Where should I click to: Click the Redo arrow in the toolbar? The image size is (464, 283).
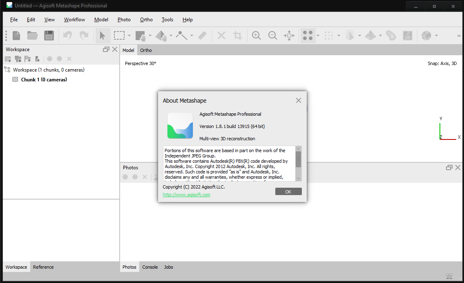tap(84, 36)
